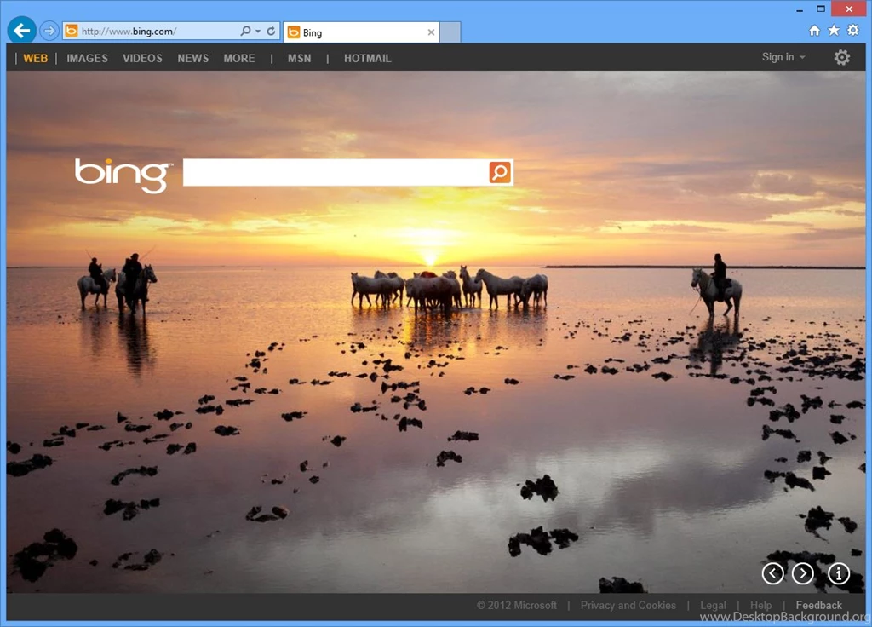Viewport: 872px width, 627px height.
Task: Open the browser Tools gear icon
Action: 853,30
